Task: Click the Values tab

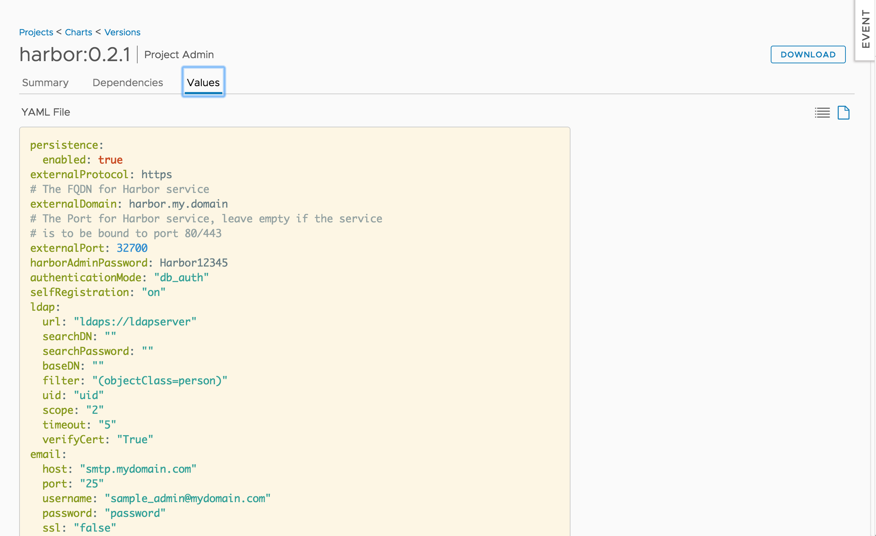Action: click(203, 82)
